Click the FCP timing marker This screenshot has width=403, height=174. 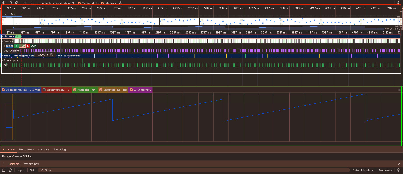(22, 46)
